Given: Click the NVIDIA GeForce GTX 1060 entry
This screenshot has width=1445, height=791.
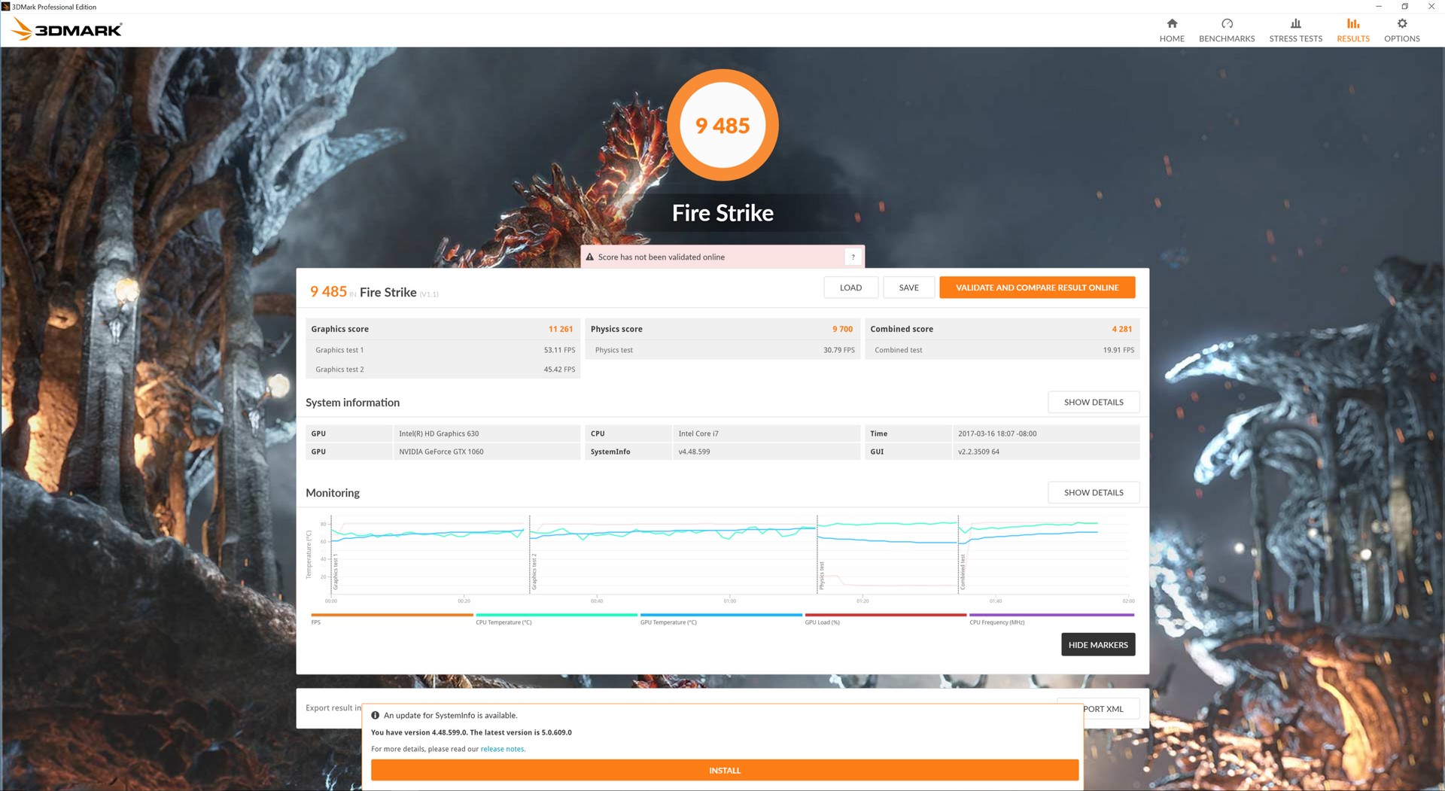Looking at the screenshot, I should coord(441,452).
